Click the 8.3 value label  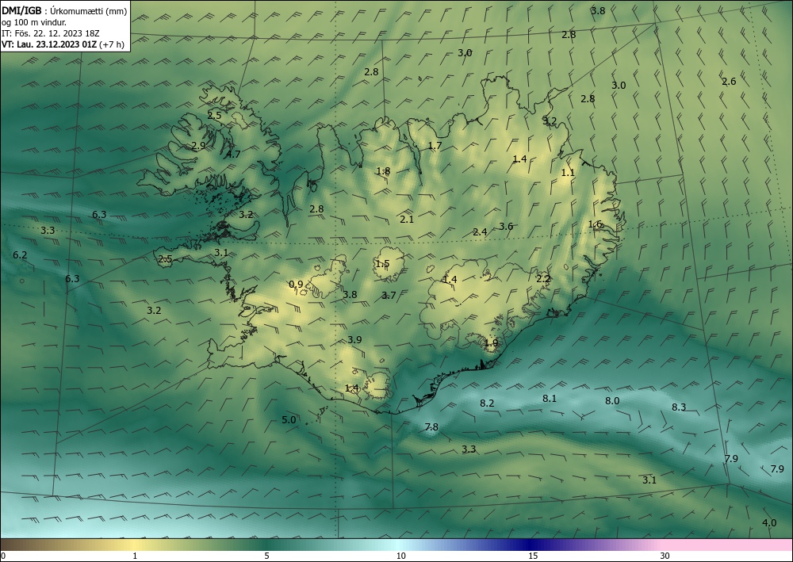(679, 407)
